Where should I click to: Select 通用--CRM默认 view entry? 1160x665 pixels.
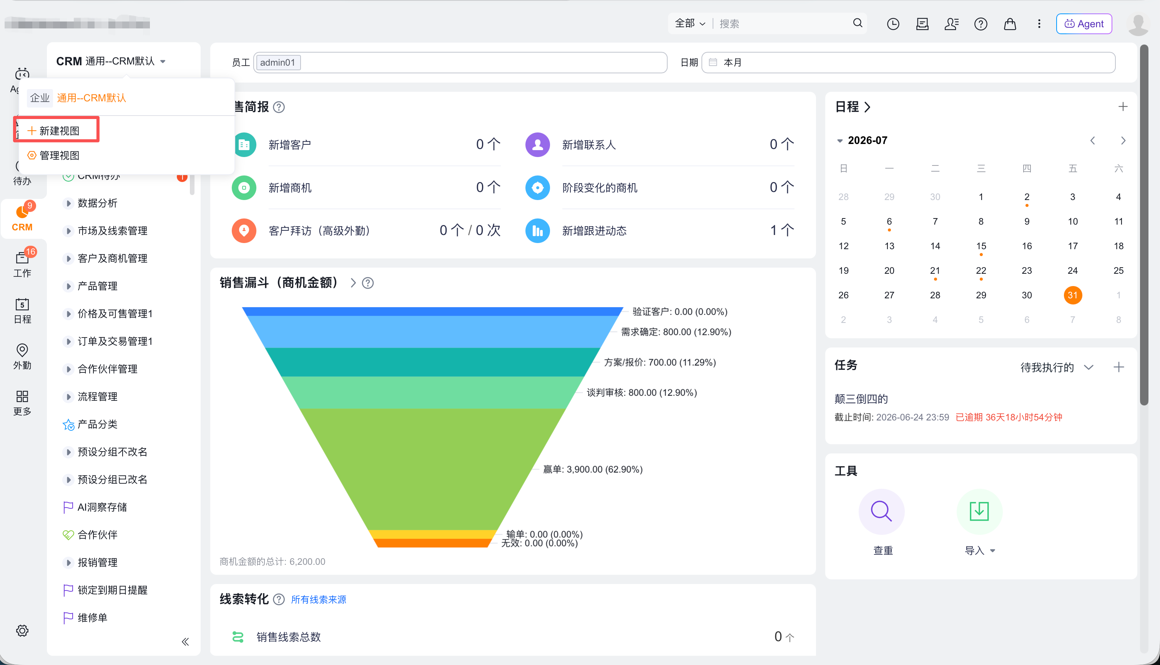(x=91, y=98)
